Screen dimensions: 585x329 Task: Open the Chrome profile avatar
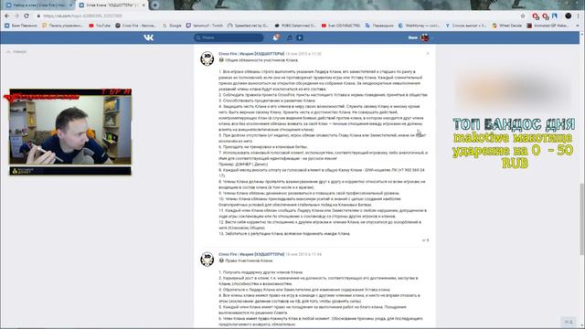pos(569,16)
